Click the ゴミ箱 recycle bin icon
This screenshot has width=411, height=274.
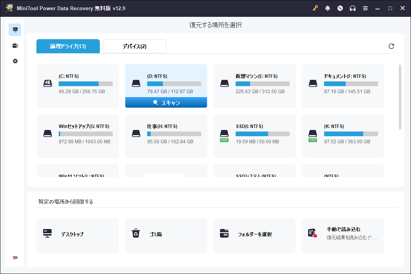tap(136, 233)
